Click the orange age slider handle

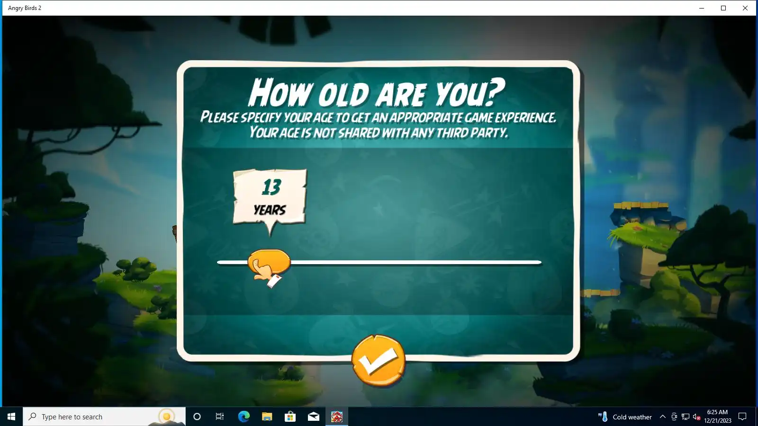coord(269,262)
